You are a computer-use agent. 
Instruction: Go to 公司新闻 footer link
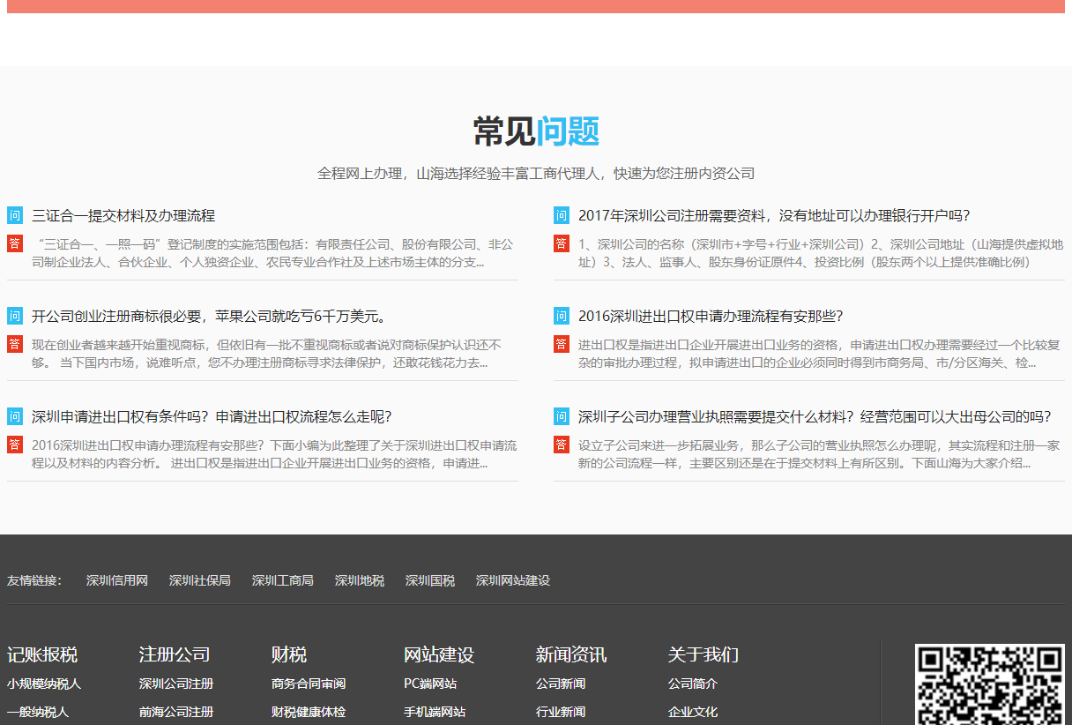tap(561, 684)
